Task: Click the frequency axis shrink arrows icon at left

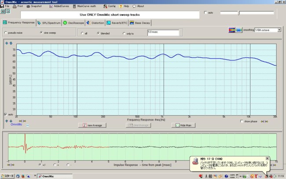Action: [20, 121]
